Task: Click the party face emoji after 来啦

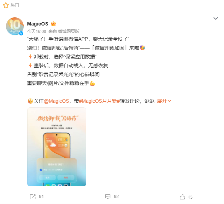Action: (x=143, y=48)
